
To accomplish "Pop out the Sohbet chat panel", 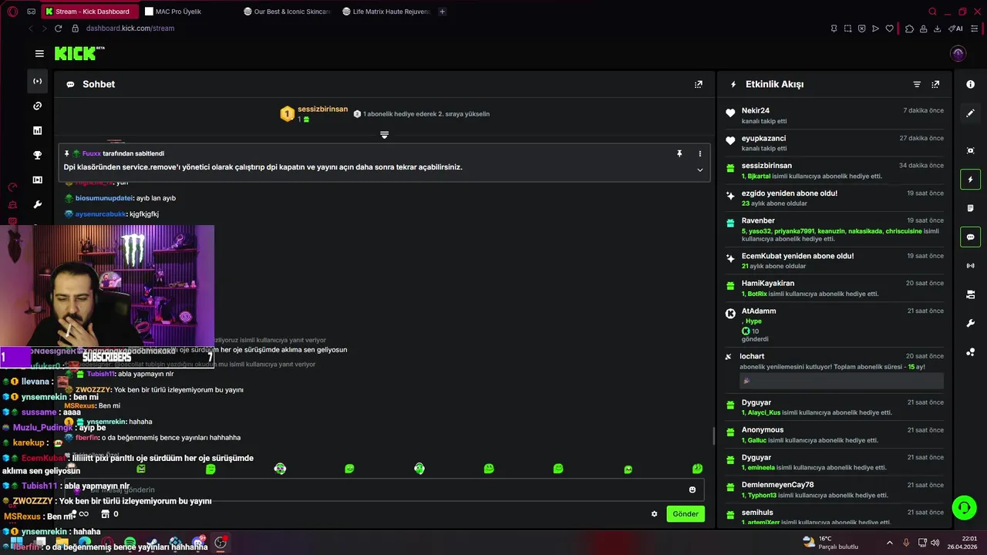I will pyautogui.click(x=699, y=84).
